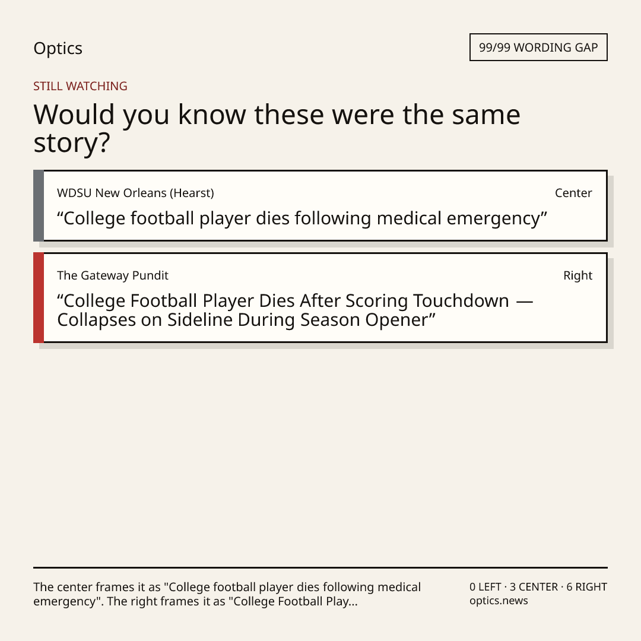Viewport: 641px width, 641px height.
Task: Click the 99/99 WORDING GAP badge
Action: point(538,47)
